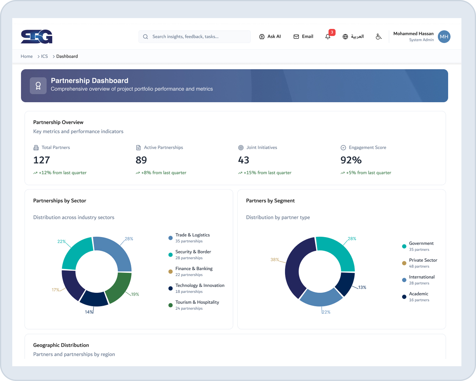Click the Total Partners building icon

pos(36,148)
